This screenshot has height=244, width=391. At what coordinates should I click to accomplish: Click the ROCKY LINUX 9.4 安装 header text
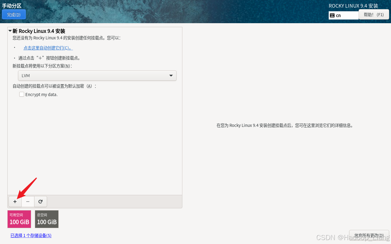click(x=353, y=6)
